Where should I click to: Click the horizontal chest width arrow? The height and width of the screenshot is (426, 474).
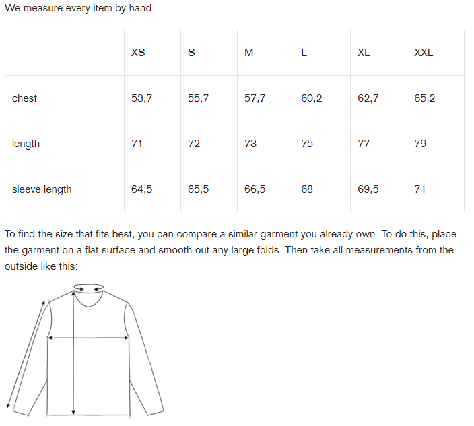[x=88, y=338]
